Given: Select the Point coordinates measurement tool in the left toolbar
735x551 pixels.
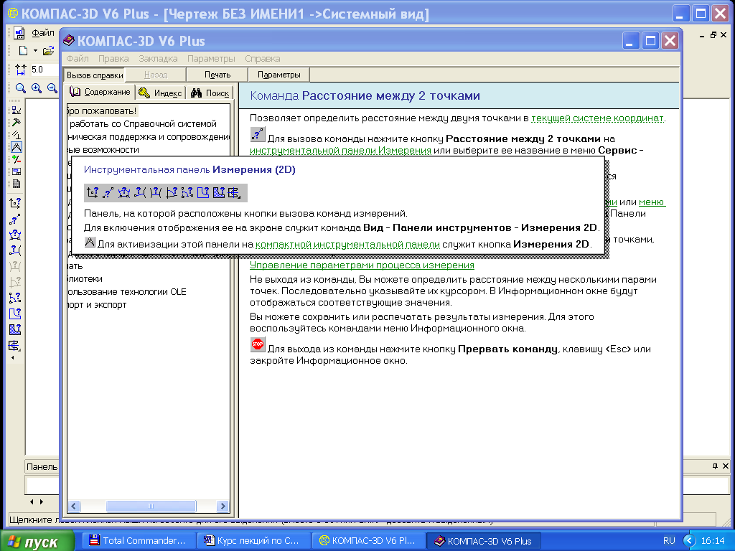Looking at the screenshot, I should [15, 203].
